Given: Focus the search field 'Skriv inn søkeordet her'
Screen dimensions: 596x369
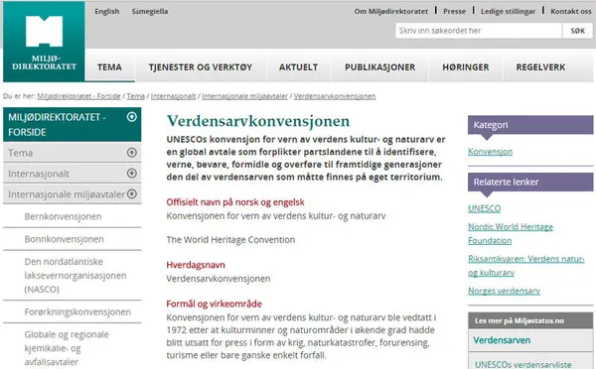Looking at the screenshot, I should coord(479,31).
